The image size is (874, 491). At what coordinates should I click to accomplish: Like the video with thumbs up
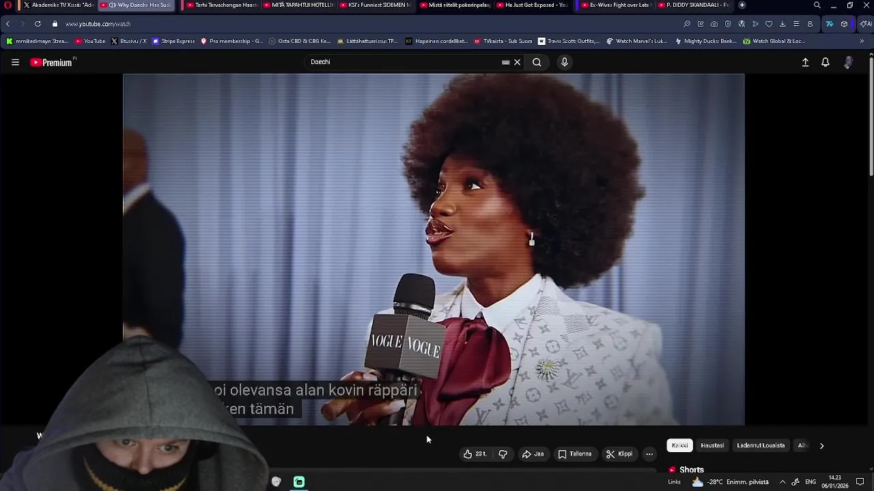click(475, 454)
